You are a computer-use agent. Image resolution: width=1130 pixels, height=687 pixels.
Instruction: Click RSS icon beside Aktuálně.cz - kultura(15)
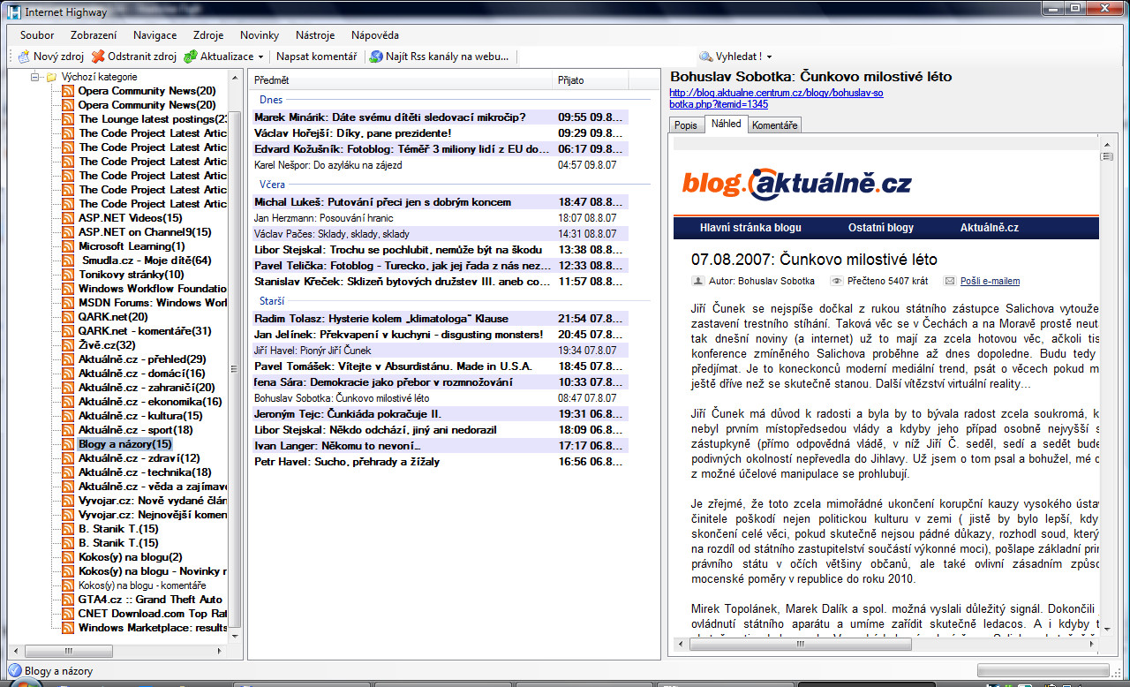point(68,416)
